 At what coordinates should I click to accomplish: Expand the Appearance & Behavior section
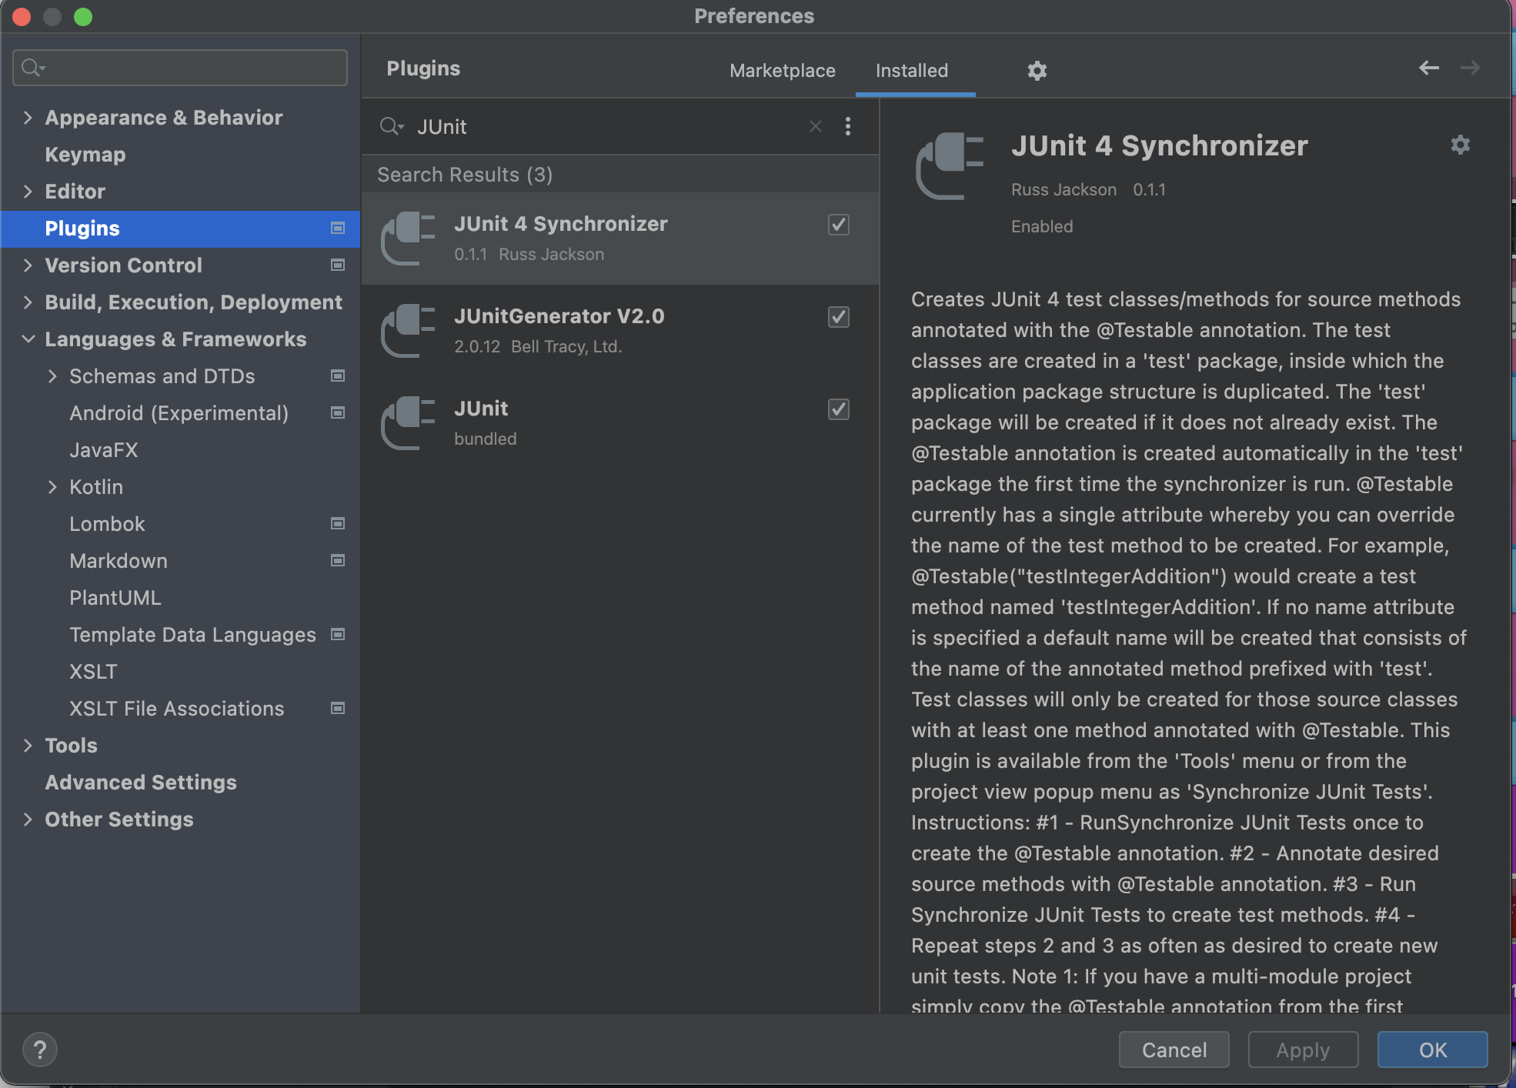pos(28,117)
